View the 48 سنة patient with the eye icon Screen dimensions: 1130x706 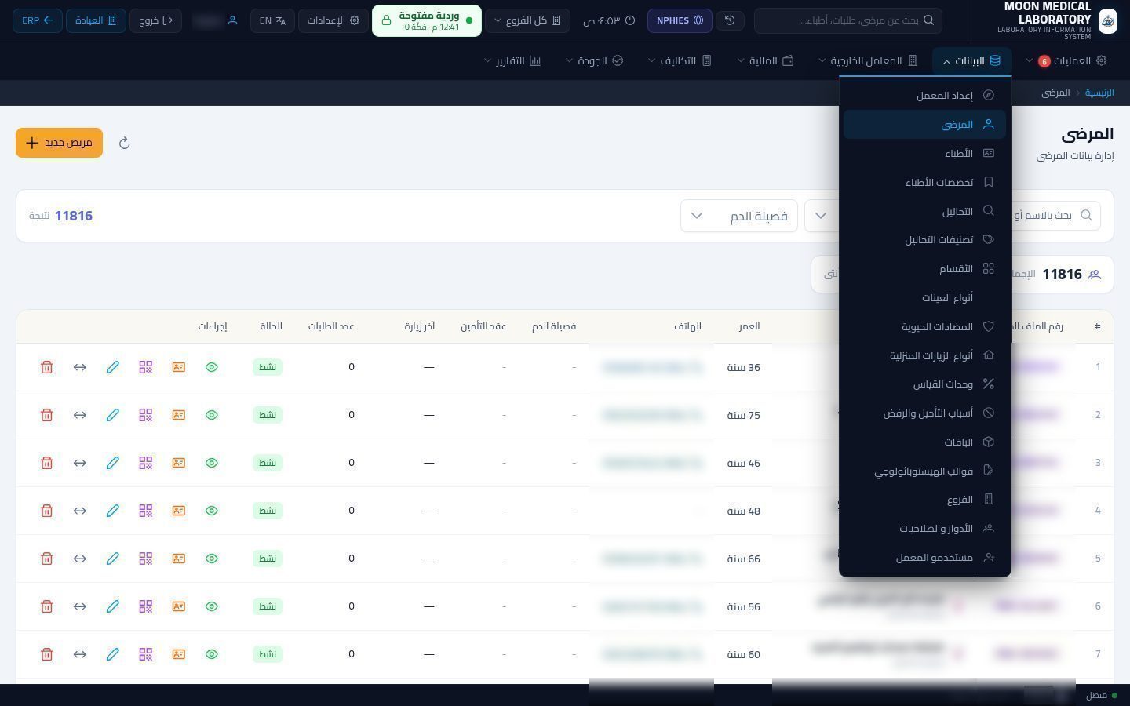tap(212, 511)
